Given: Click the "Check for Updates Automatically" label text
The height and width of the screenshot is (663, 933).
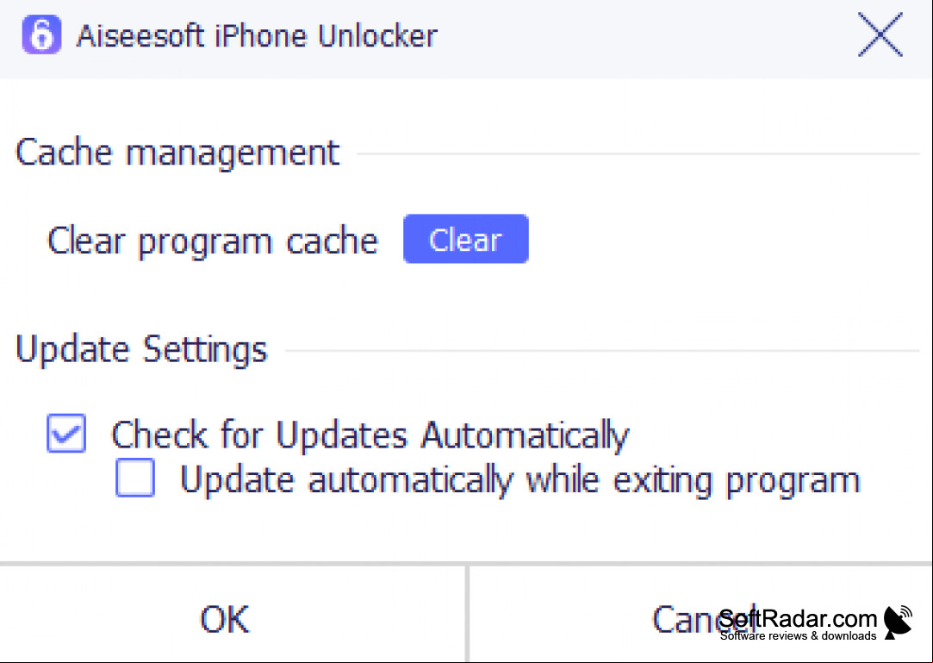Looking at the screenshot, I should [370, 435].
